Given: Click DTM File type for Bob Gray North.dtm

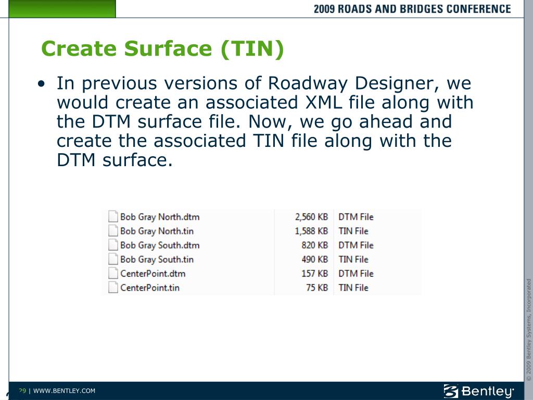Looking at the screenshot, I should tap(356, 217).
